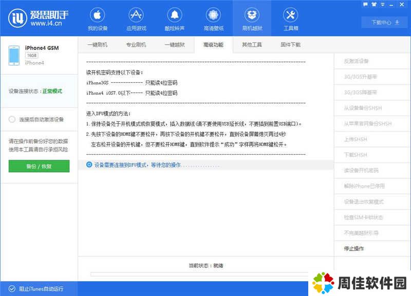Click the progress bar under 当前状态
This screenshot has height=296, width=411.
pyautogui.click(x=199, y=274)
